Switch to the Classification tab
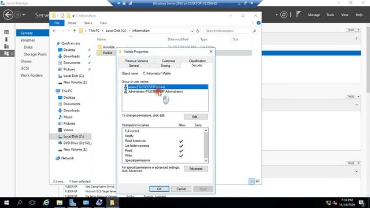The height and width of the screenshot is (208, 370). (197, 61)
